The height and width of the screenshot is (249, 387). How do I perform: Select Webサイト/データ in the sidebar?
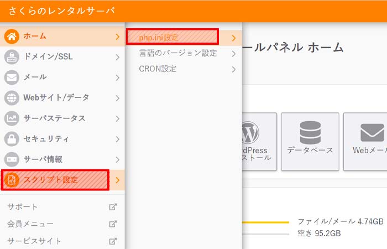click(62, 98)
